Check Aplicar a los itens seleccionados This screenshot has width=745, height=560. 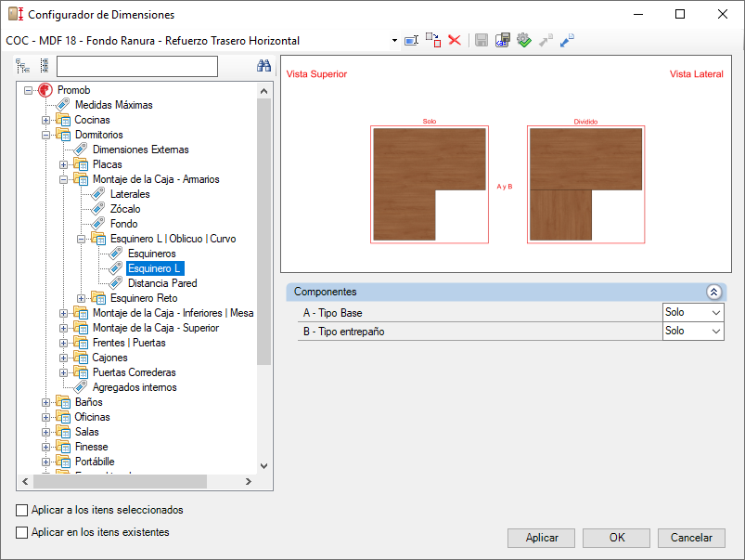point(22,510)
